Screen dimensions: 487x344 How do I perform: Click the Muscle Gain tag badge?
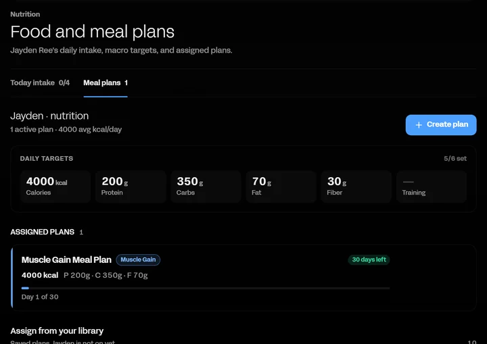pos(138,260)
